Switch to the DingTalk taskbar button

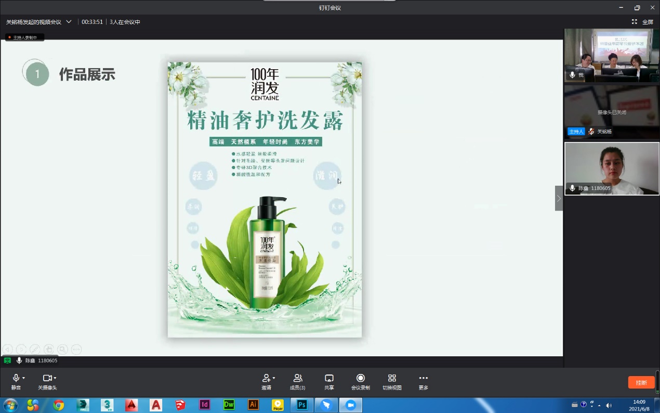pyautogui.click(x=326, y=405)
